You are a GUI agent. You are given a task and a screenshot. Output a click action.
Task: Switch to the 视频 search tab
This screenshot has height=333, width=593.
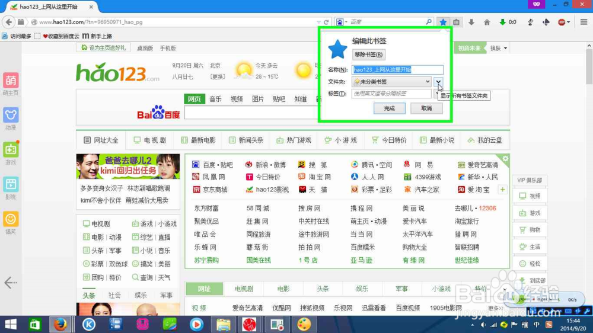[x=237, y=99]
